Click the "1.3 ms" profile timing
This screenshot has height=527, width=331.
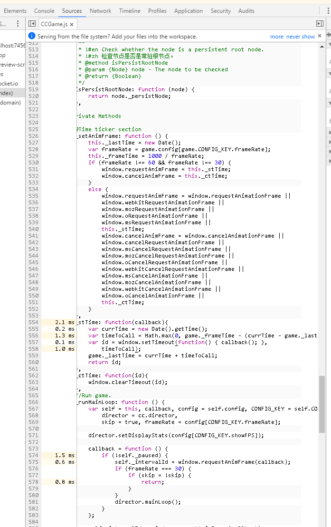click(65, 335)
